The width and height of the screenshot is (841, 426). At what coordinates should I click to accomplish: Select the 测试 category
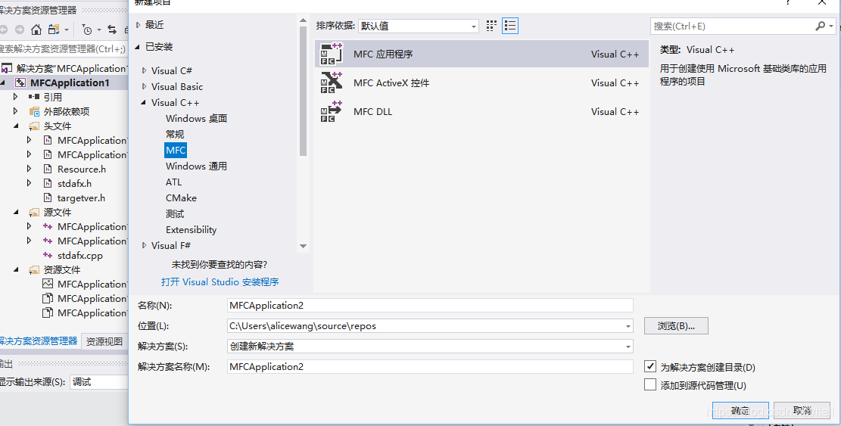[175, 214]
